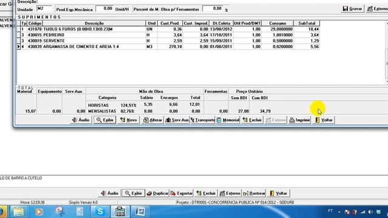
Task: Click the Imprimir print button
Action: [299, 120]
